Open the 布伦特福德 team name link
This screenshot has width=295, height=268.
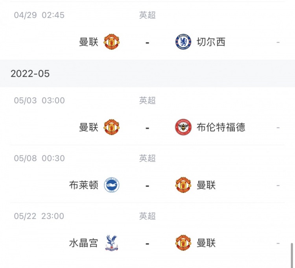[x=221, y=127]
